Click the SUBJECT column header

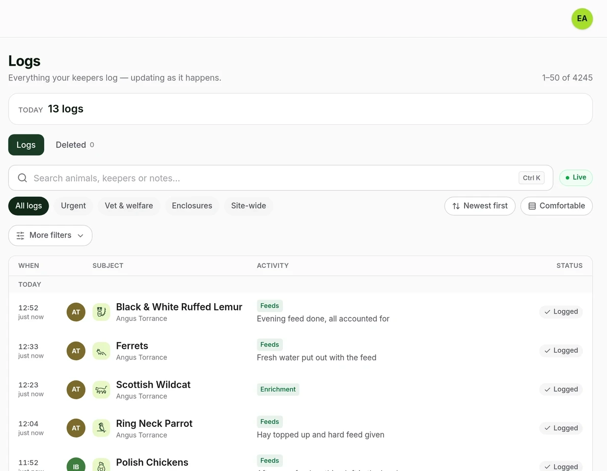pos(108,265)
